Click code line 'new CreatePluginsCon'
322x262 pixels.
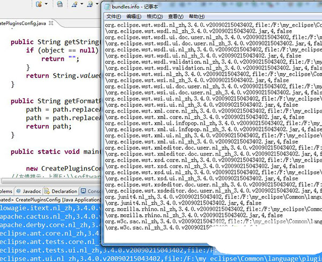click(x=64, y=168)
